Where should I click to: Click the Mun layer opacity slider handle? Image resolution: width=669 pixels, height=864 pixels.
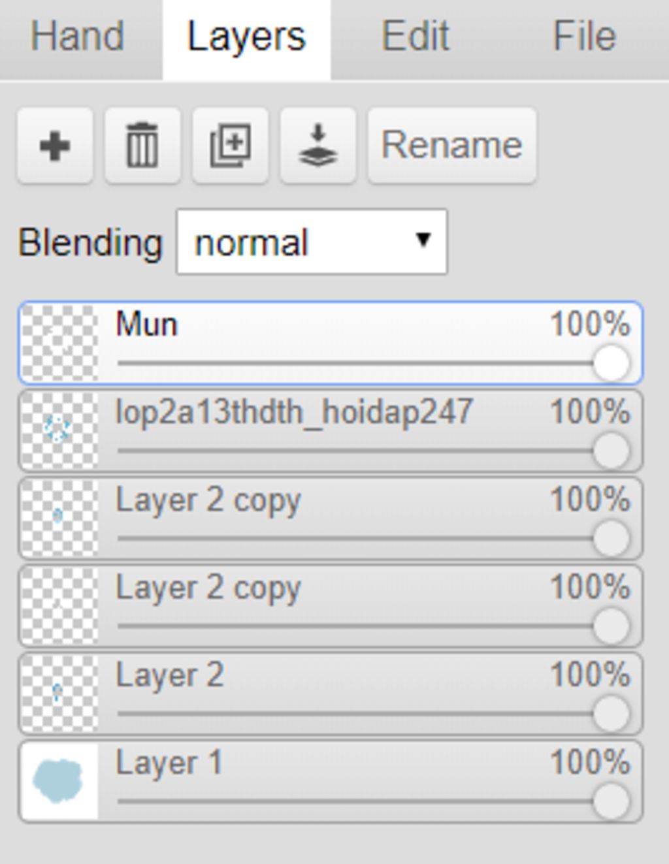click(611, 364)
